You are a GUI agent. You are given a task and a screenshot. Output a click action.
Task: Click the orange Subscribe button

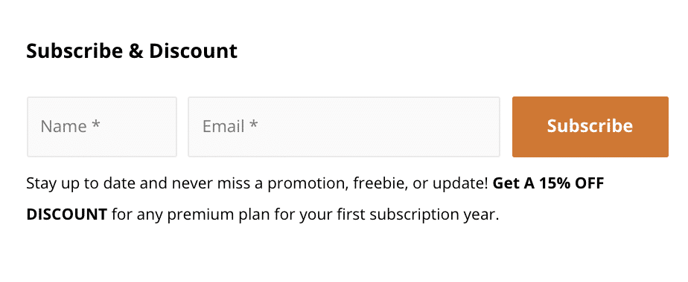tap(590, 127)
